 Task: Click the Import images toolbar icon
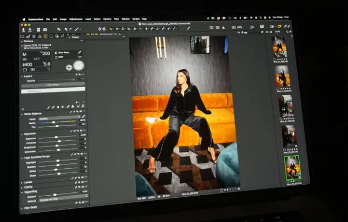tap(24, 30)
